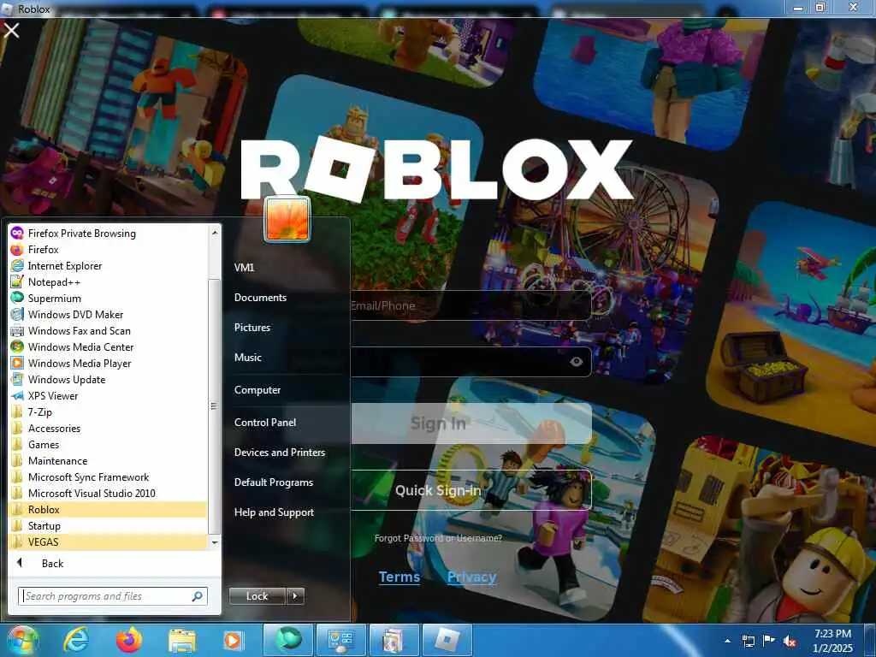Click the network tray icon
Viewport: 876px width, 657px height.
(x=748, y=641)
